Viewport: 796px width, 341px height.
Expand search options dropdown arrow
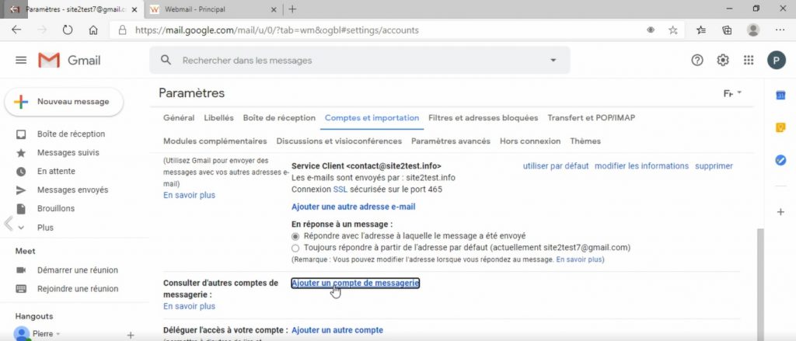click(553, 61)
